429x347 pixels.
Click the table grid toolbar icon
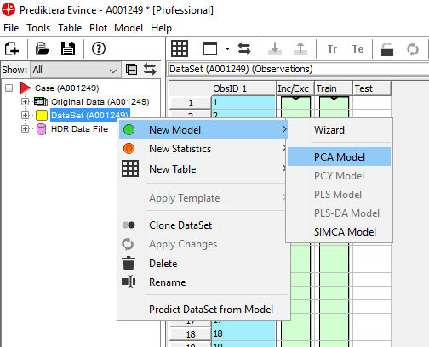(x=180, y=48)
